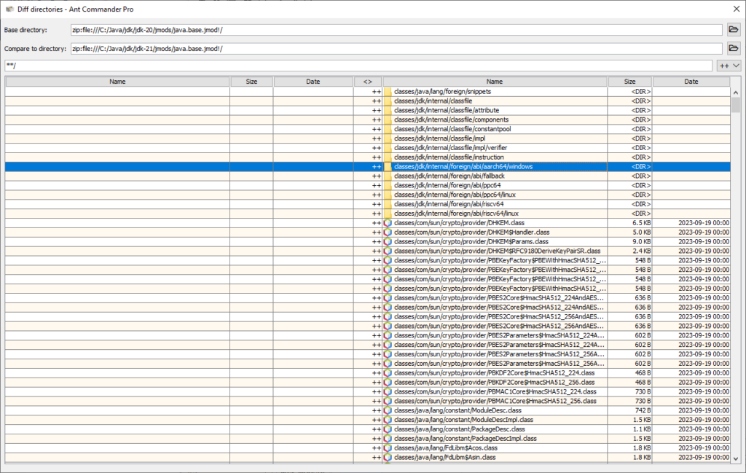The image size is (746, 473).
Task: Click class icon of ModuleDesc.class row
Action: point(388,410)
